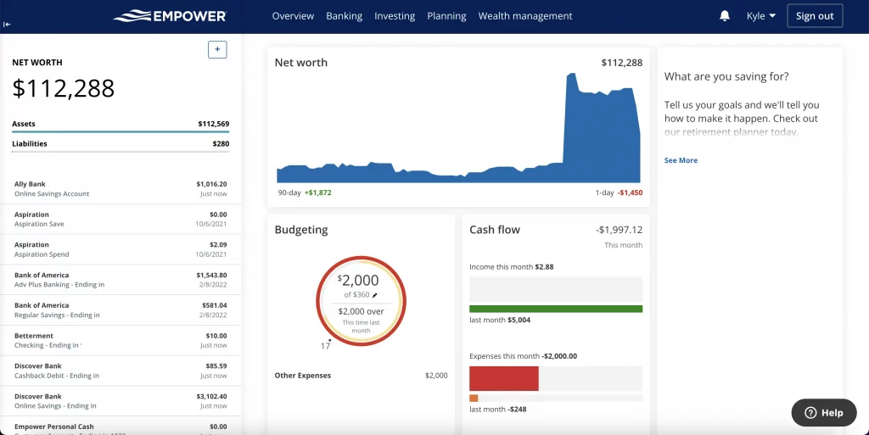Select the Ally Bank Online Savings account

pos(121,189)
